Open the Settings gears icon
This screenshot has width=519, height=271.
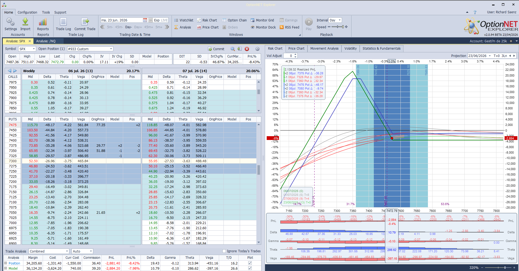[11, 22]
